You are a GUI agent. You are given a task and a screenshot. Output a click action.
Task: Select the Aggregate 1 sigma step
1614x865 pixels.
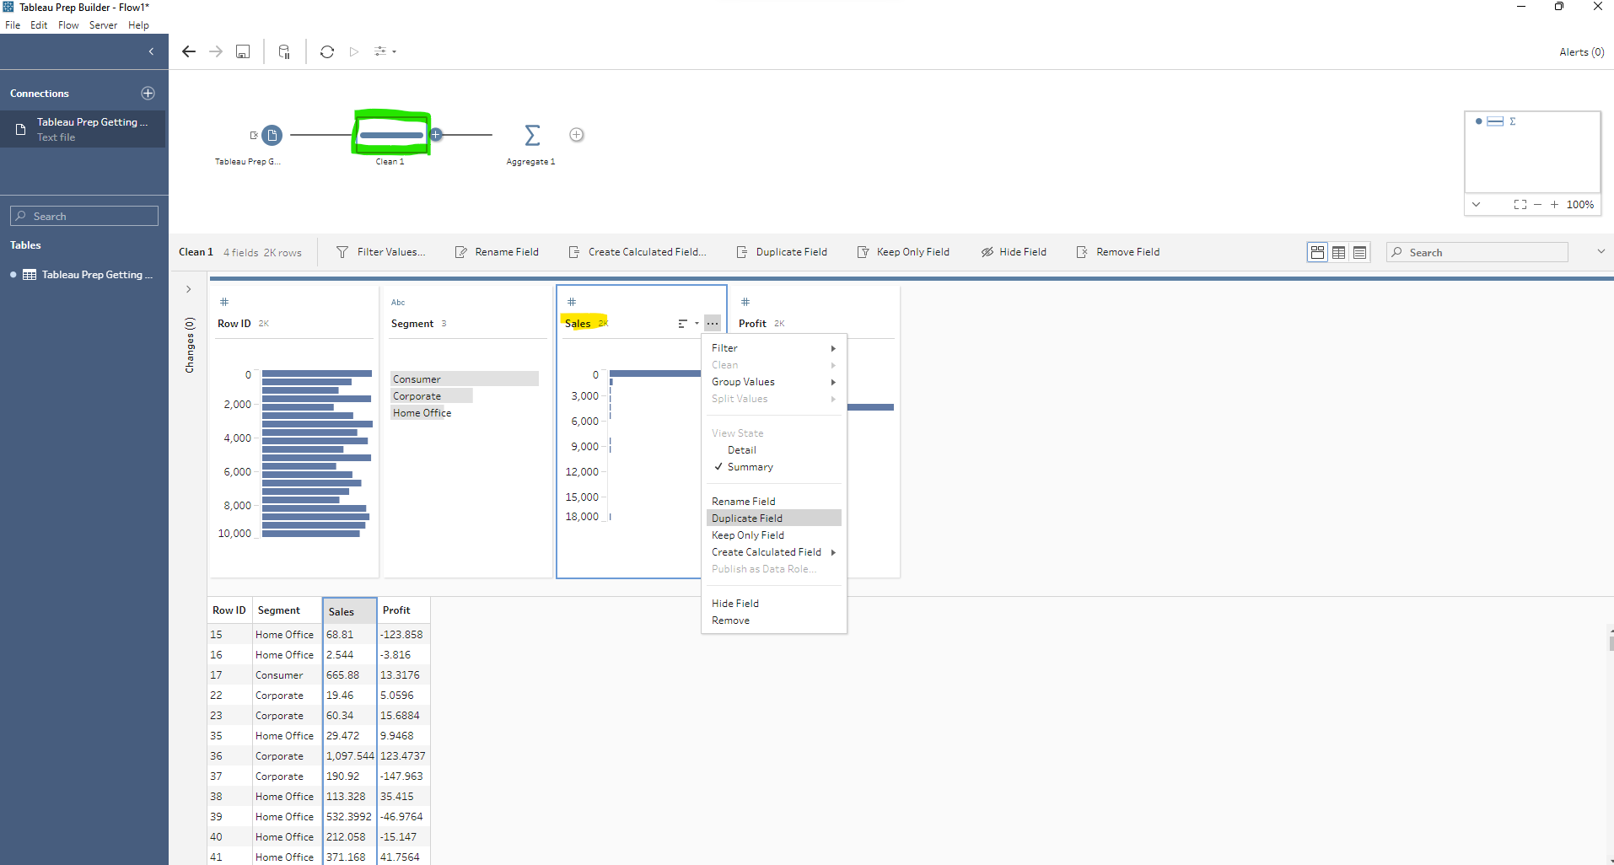(x=532, y=135)
